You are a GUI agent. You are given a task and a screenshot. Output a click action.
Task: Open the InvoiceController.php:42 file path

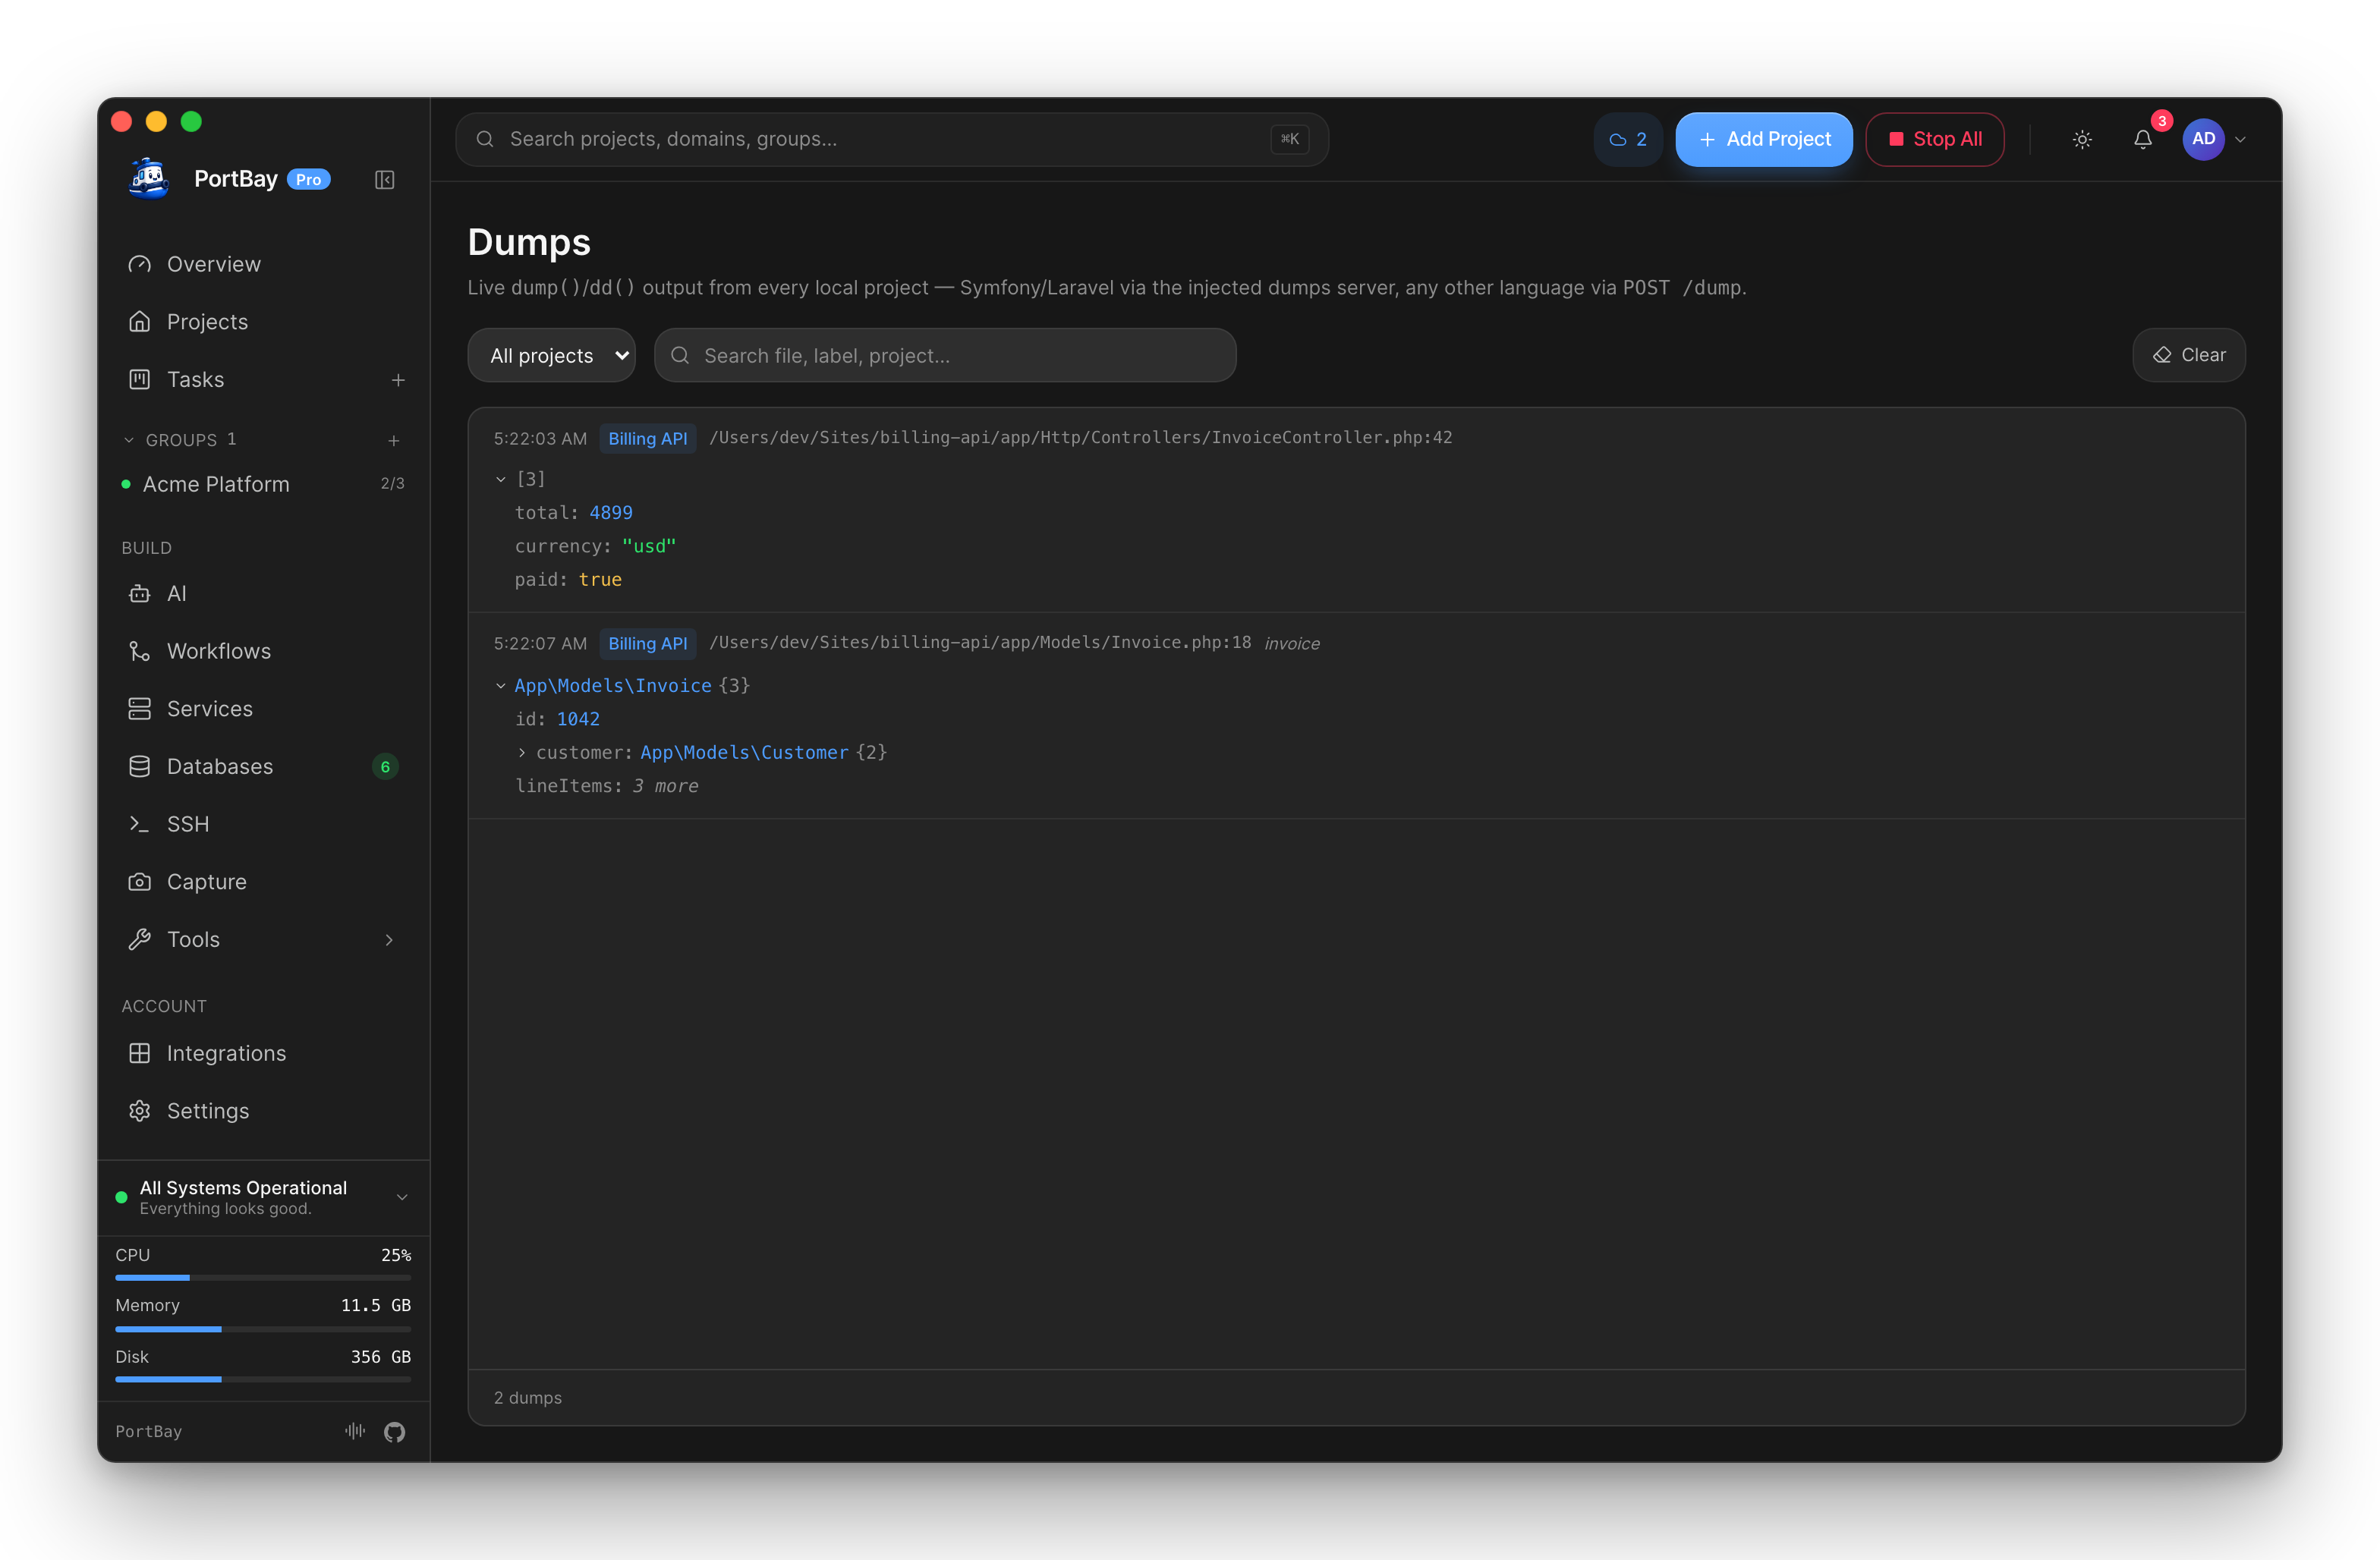[x=1081, y=437]
